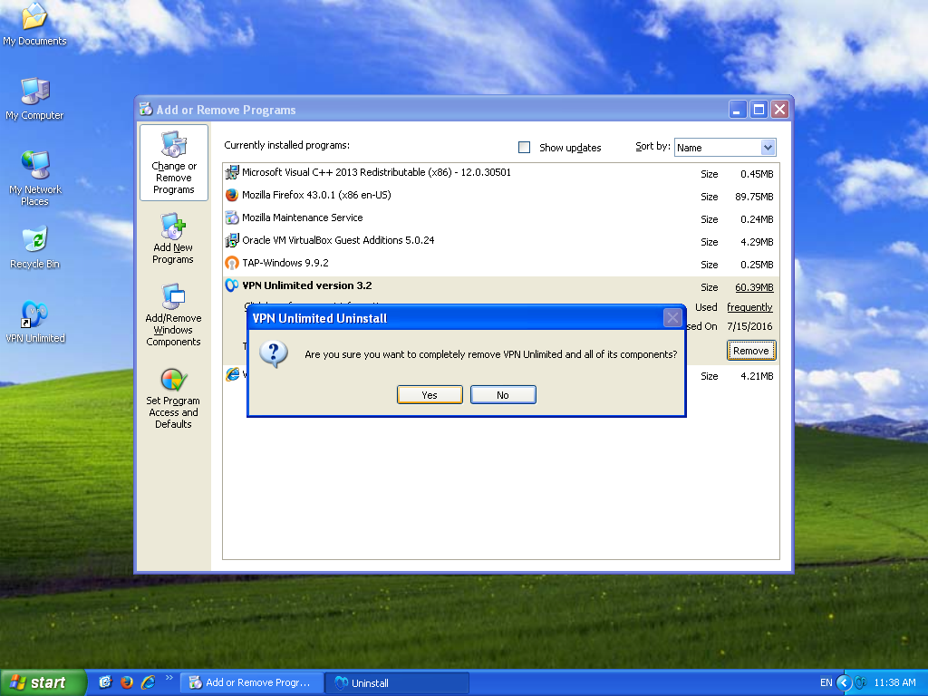
Task: Select My Computer desktop icon
Action: click(34, 99)
